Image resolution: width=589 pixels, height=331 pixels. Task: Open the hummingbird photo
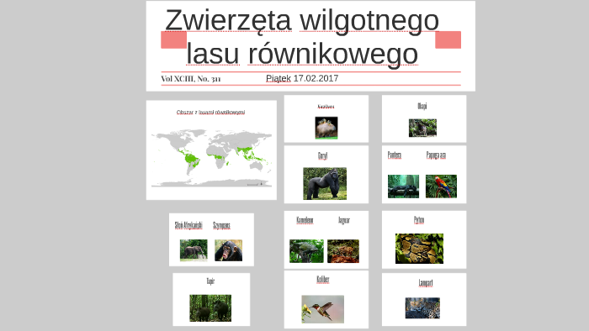pos(322,309)
